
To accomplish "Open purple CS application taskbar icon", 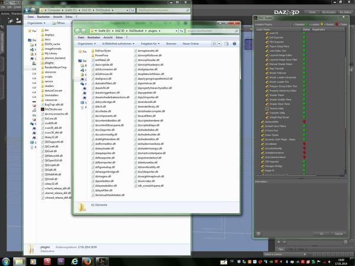I will coord(61,262).
